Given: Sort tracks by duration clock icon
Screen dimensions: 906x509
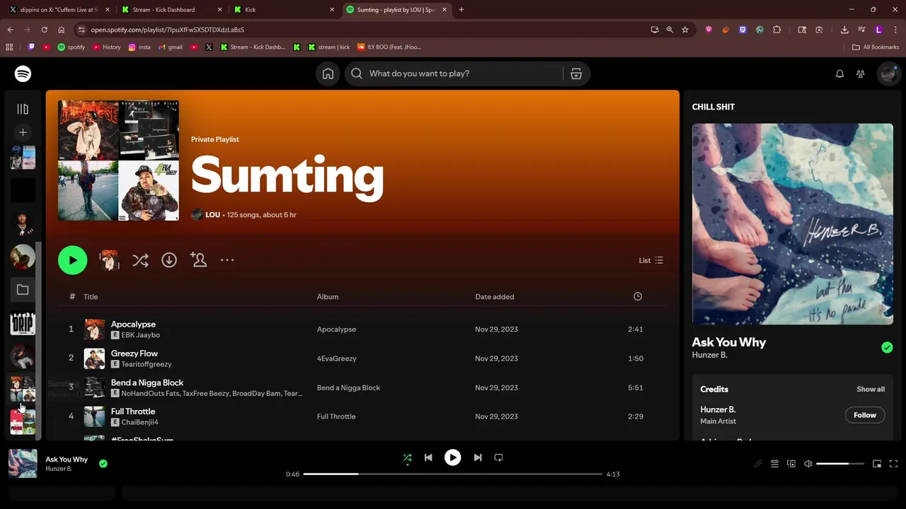Looking at the screenshot, I should tap(638, 297).
